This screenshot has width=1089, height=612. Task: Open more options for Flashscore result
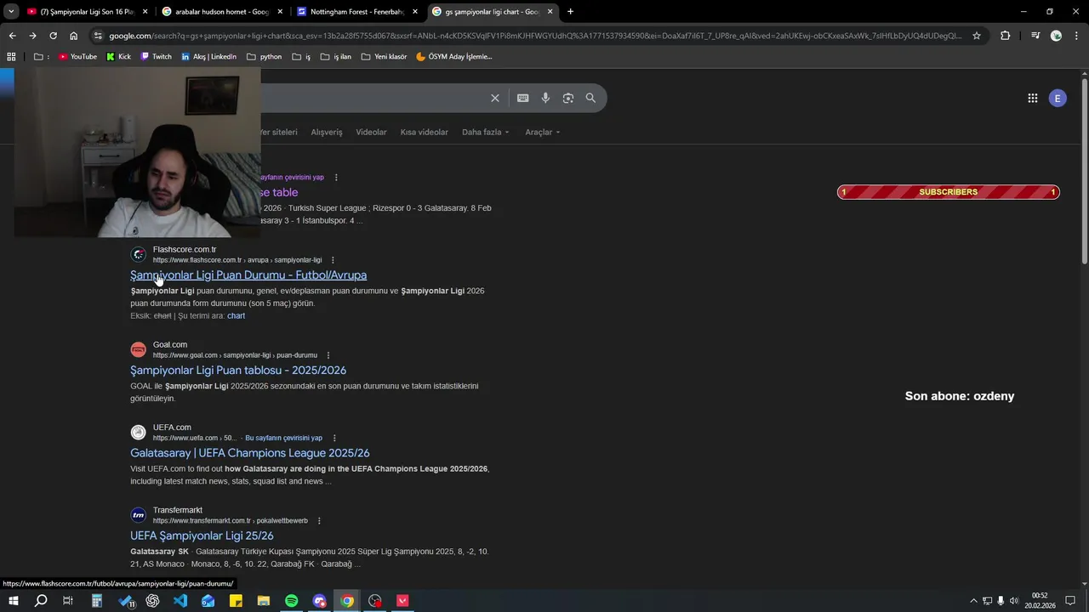click(333, 260)
